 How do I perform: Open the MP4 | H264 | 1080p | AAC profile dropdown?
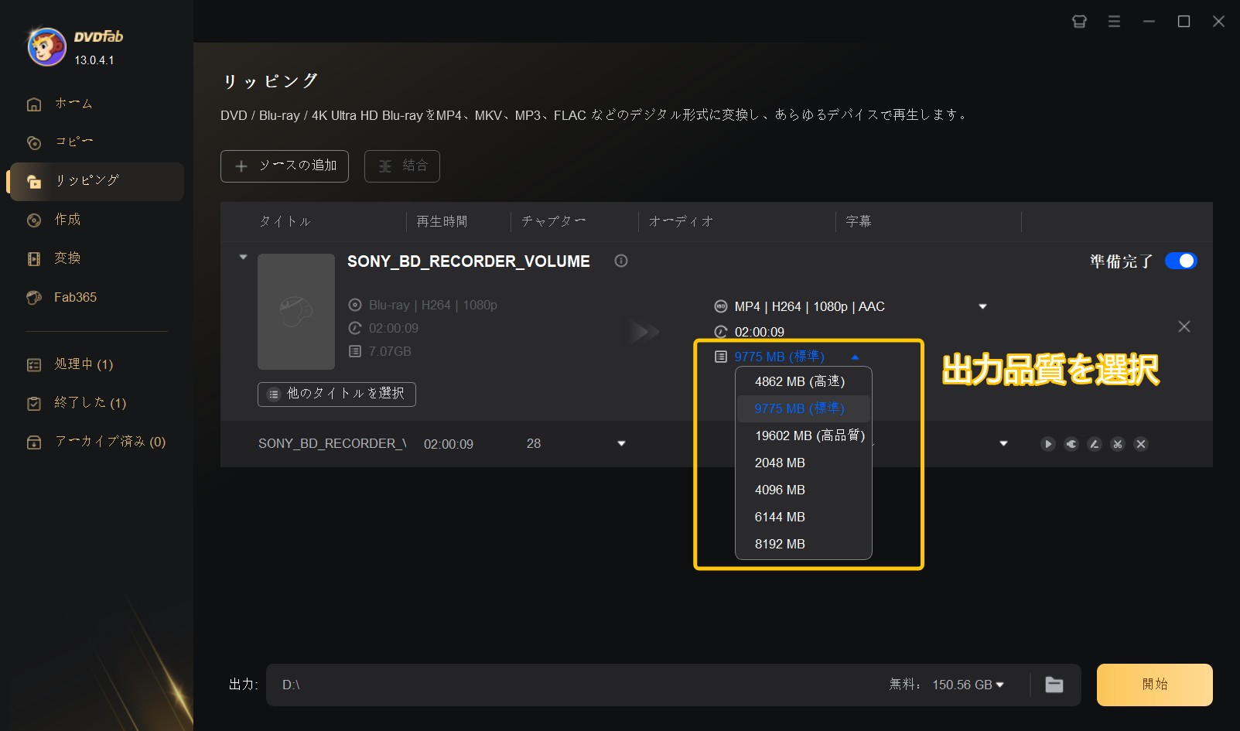[982, 306]
